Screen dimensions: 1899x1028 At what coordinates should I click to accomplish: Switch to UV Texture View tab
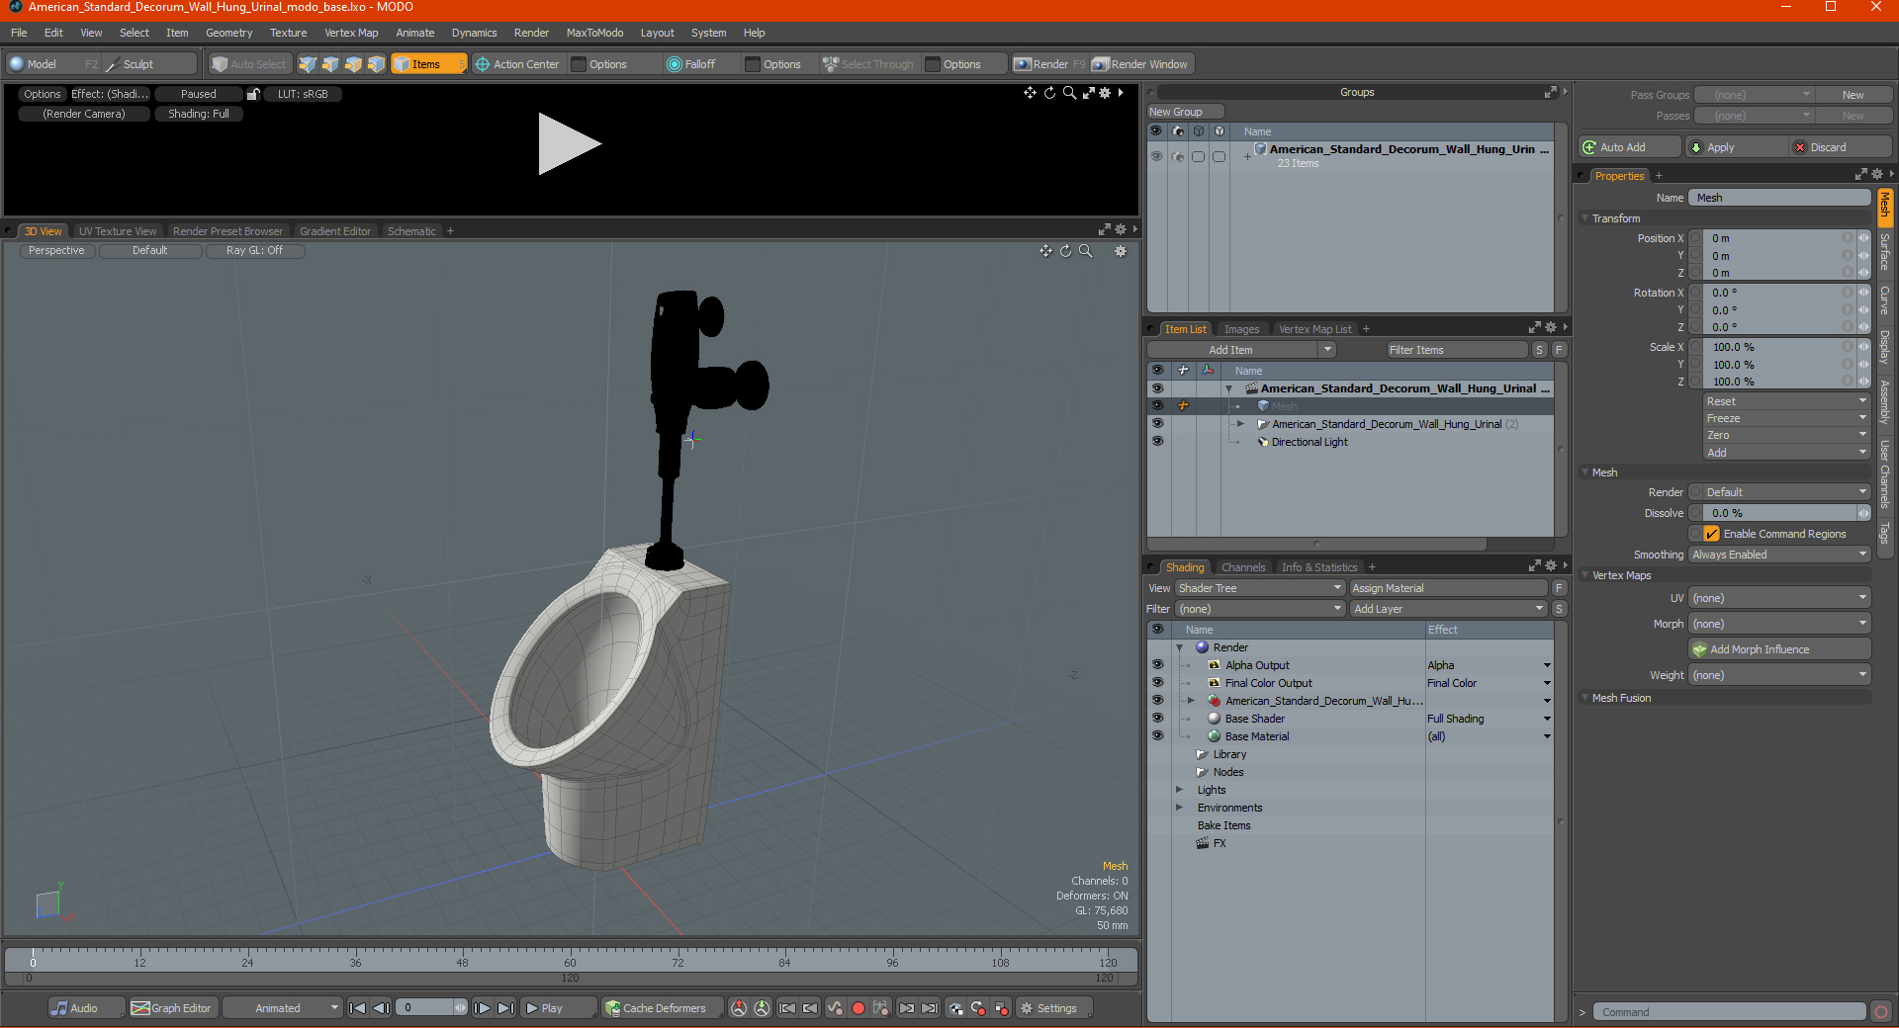pyautogui.click(x=118, y=231)
